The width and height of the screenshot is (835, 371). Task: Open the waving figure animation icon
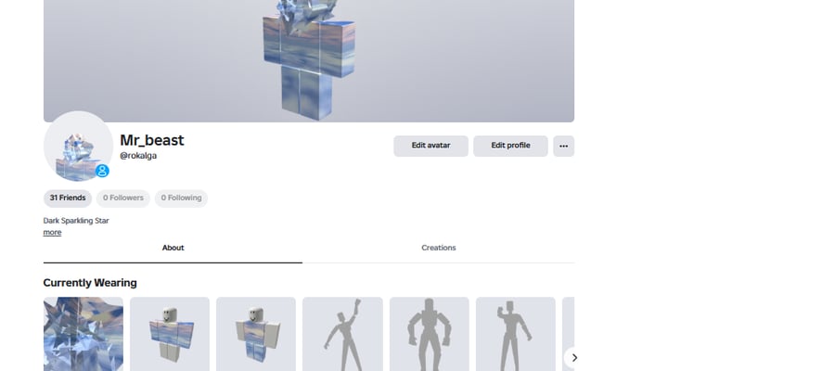(516, 334)
